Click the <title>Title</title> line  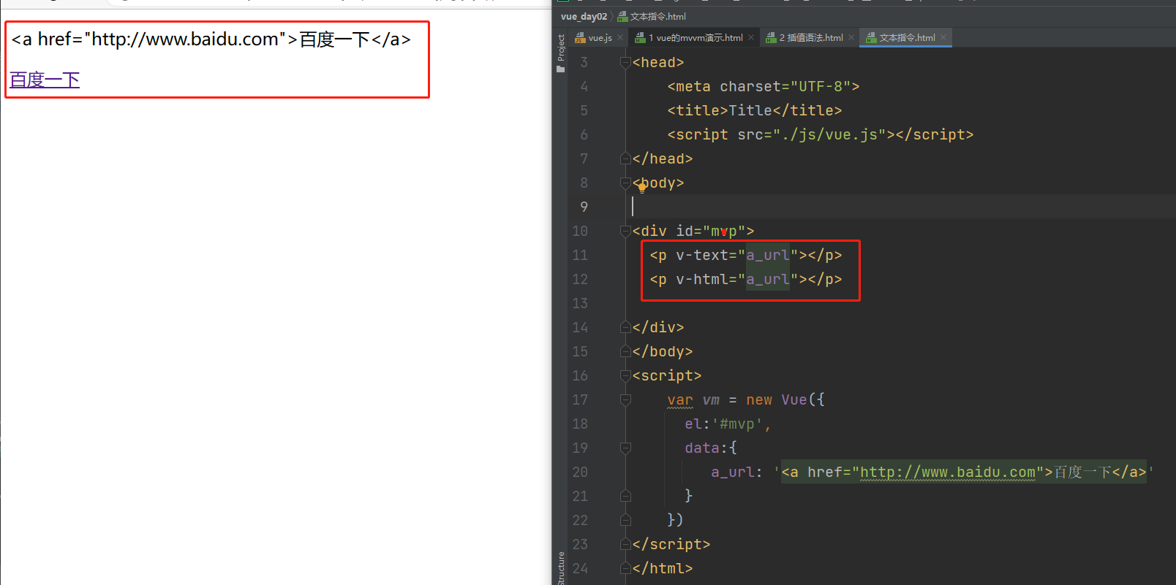tap(755, 110)
